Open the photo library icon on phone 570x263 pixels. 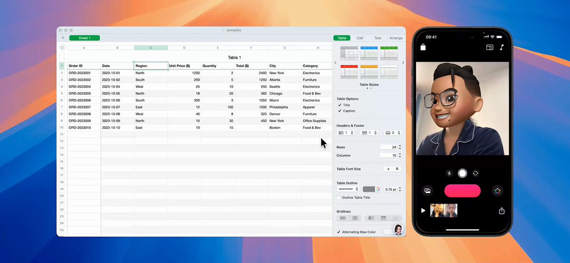point(427,191)
